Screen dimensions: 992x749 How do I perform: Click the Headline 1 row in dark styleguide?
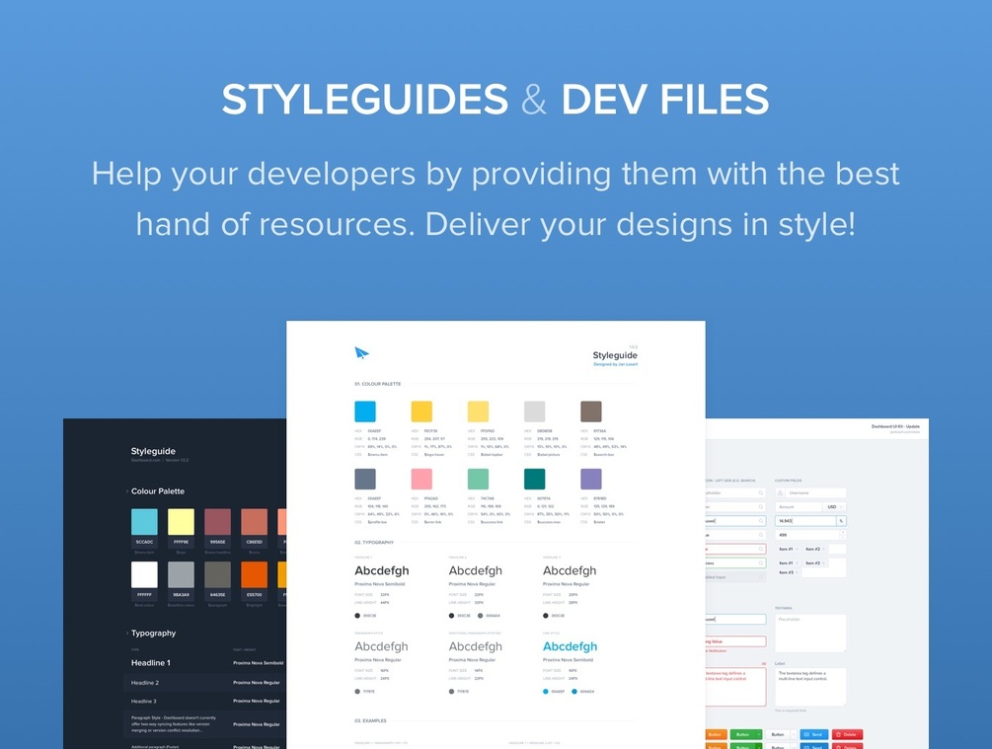click(x=205, y=662)
